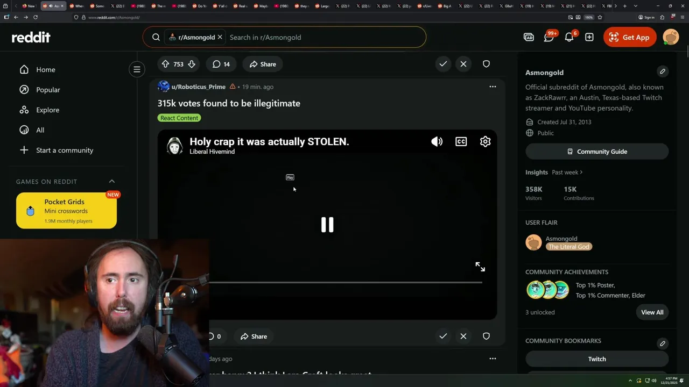Viewport: 689px width, 387px height.
Task: Pause the video playback
Action: pos(327,225)
